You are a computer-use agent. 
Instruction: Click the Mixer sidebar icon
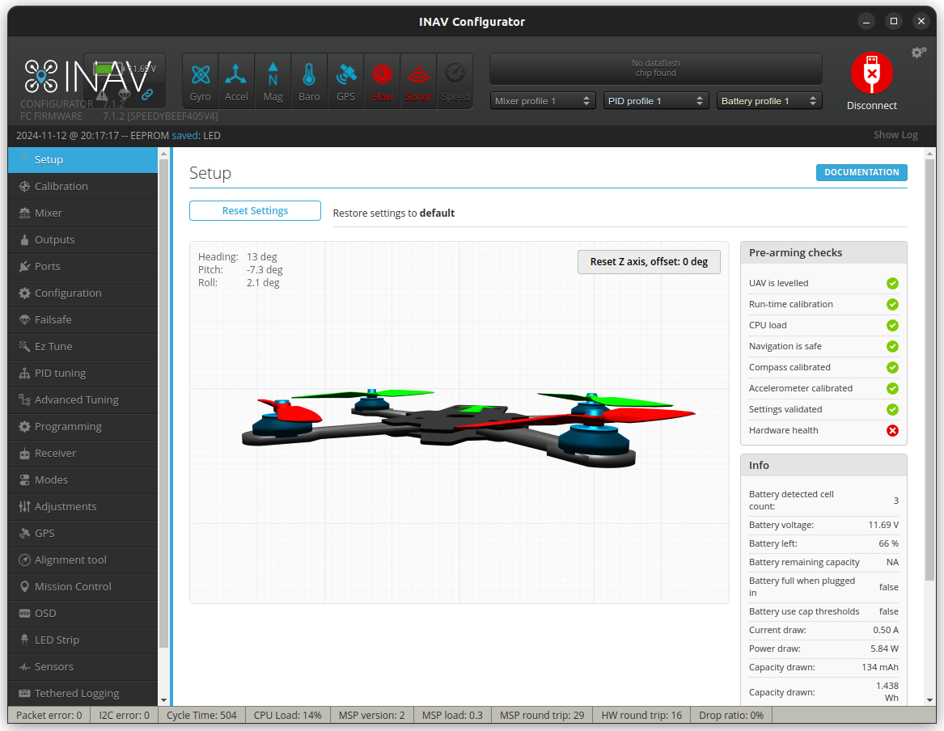[25, 213]
